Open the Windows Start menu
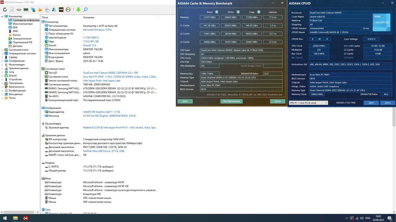This screenshot has width=396, height=222. tap(5, 218)
